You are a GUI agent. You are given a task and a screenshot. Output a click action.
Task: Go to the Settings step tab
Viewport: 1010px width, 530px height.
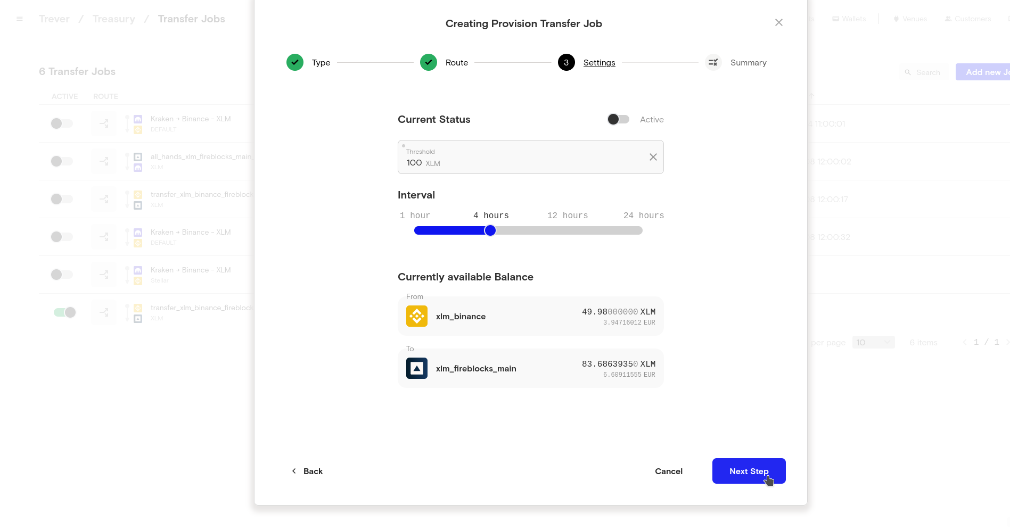599,62
